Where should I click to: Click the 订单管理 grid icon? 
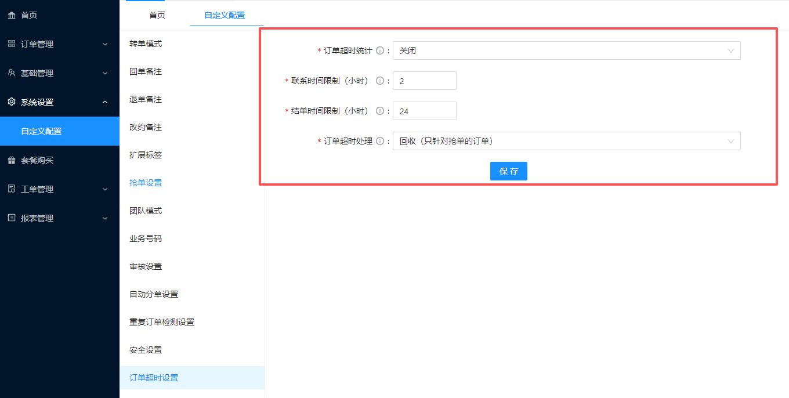point(12,44)
